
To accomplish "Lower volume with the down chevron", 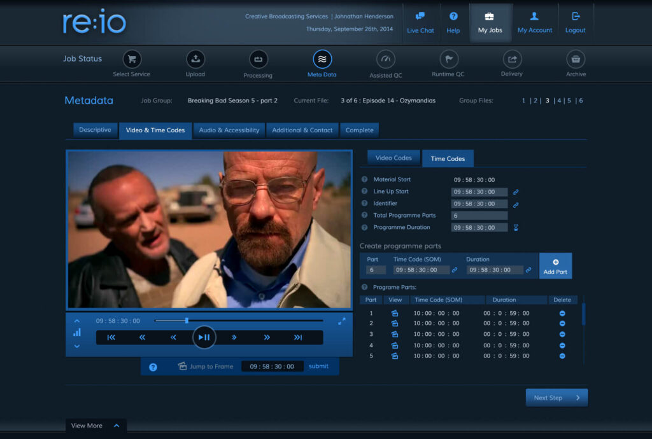I will pos(77,346).
